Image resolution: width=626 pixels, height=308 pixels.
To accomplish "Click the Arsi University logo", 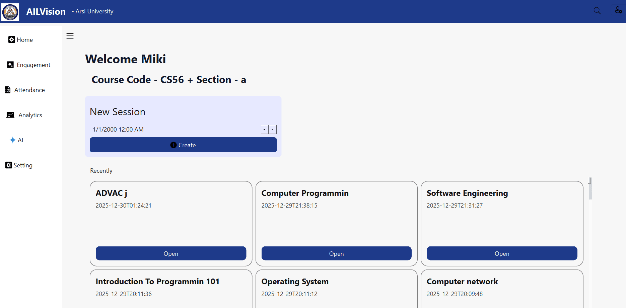I will click(10, 12).
